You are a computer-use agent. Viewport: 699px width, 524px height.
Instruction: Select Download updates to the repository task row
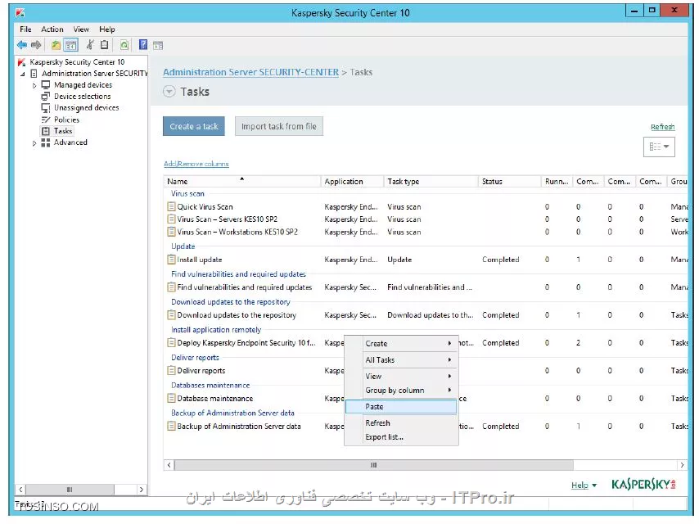(x=427, y=315)
